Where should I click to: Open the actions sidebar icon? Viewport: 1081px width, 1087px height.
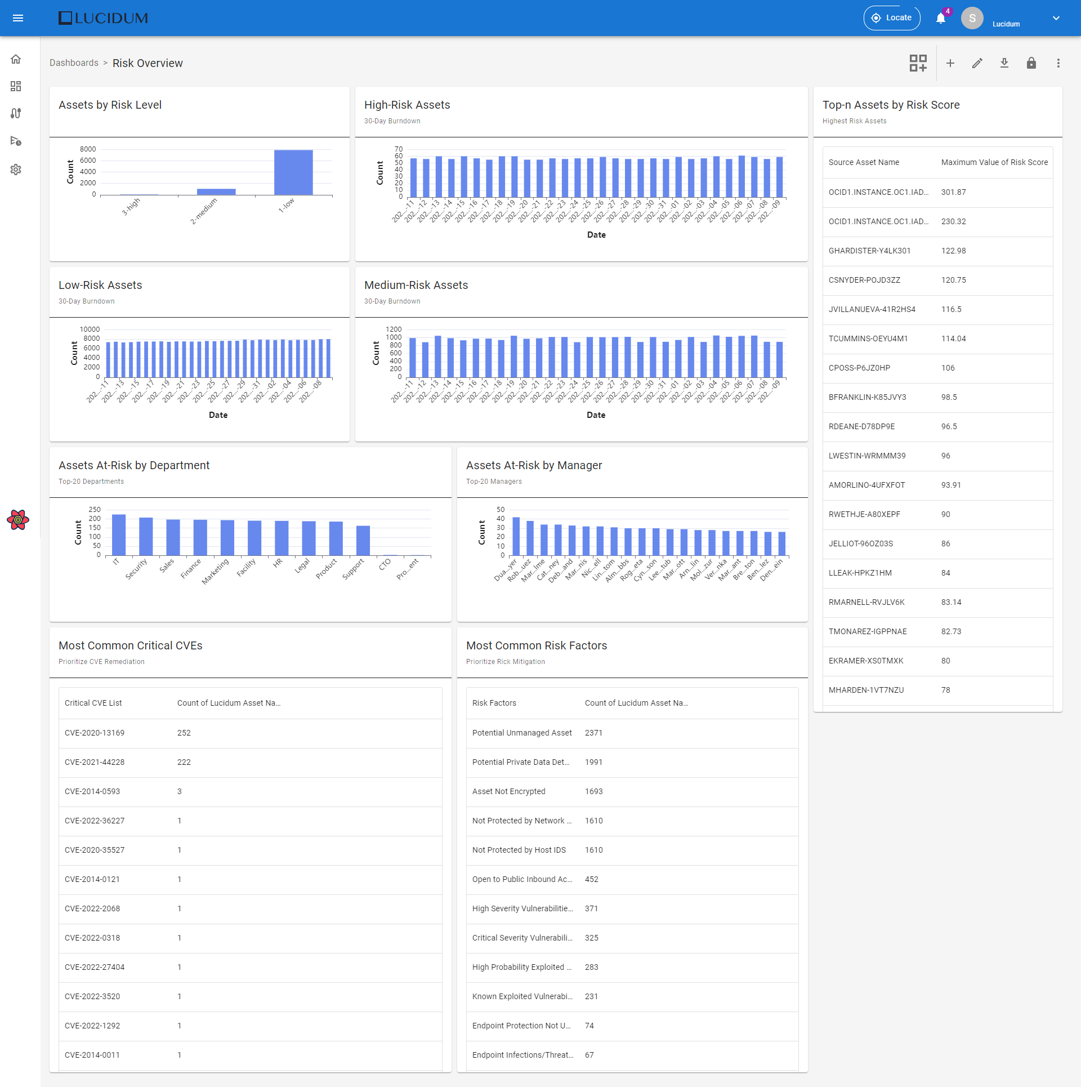pos(16,141)
